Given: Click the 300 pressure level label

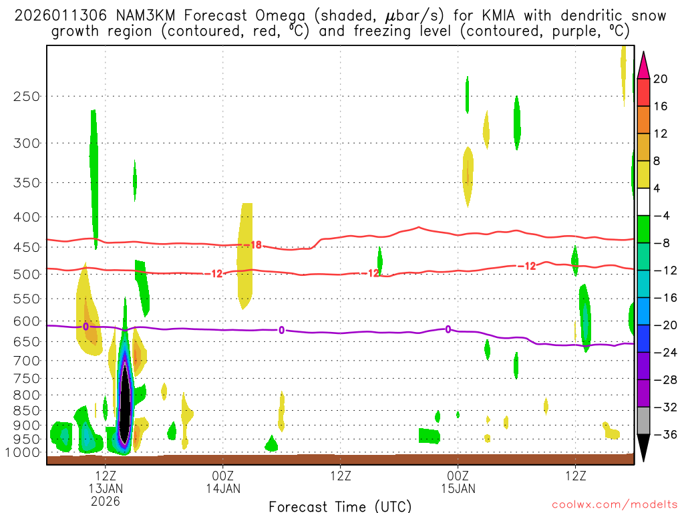Looking at the screenshot, I should click(27, 143).
